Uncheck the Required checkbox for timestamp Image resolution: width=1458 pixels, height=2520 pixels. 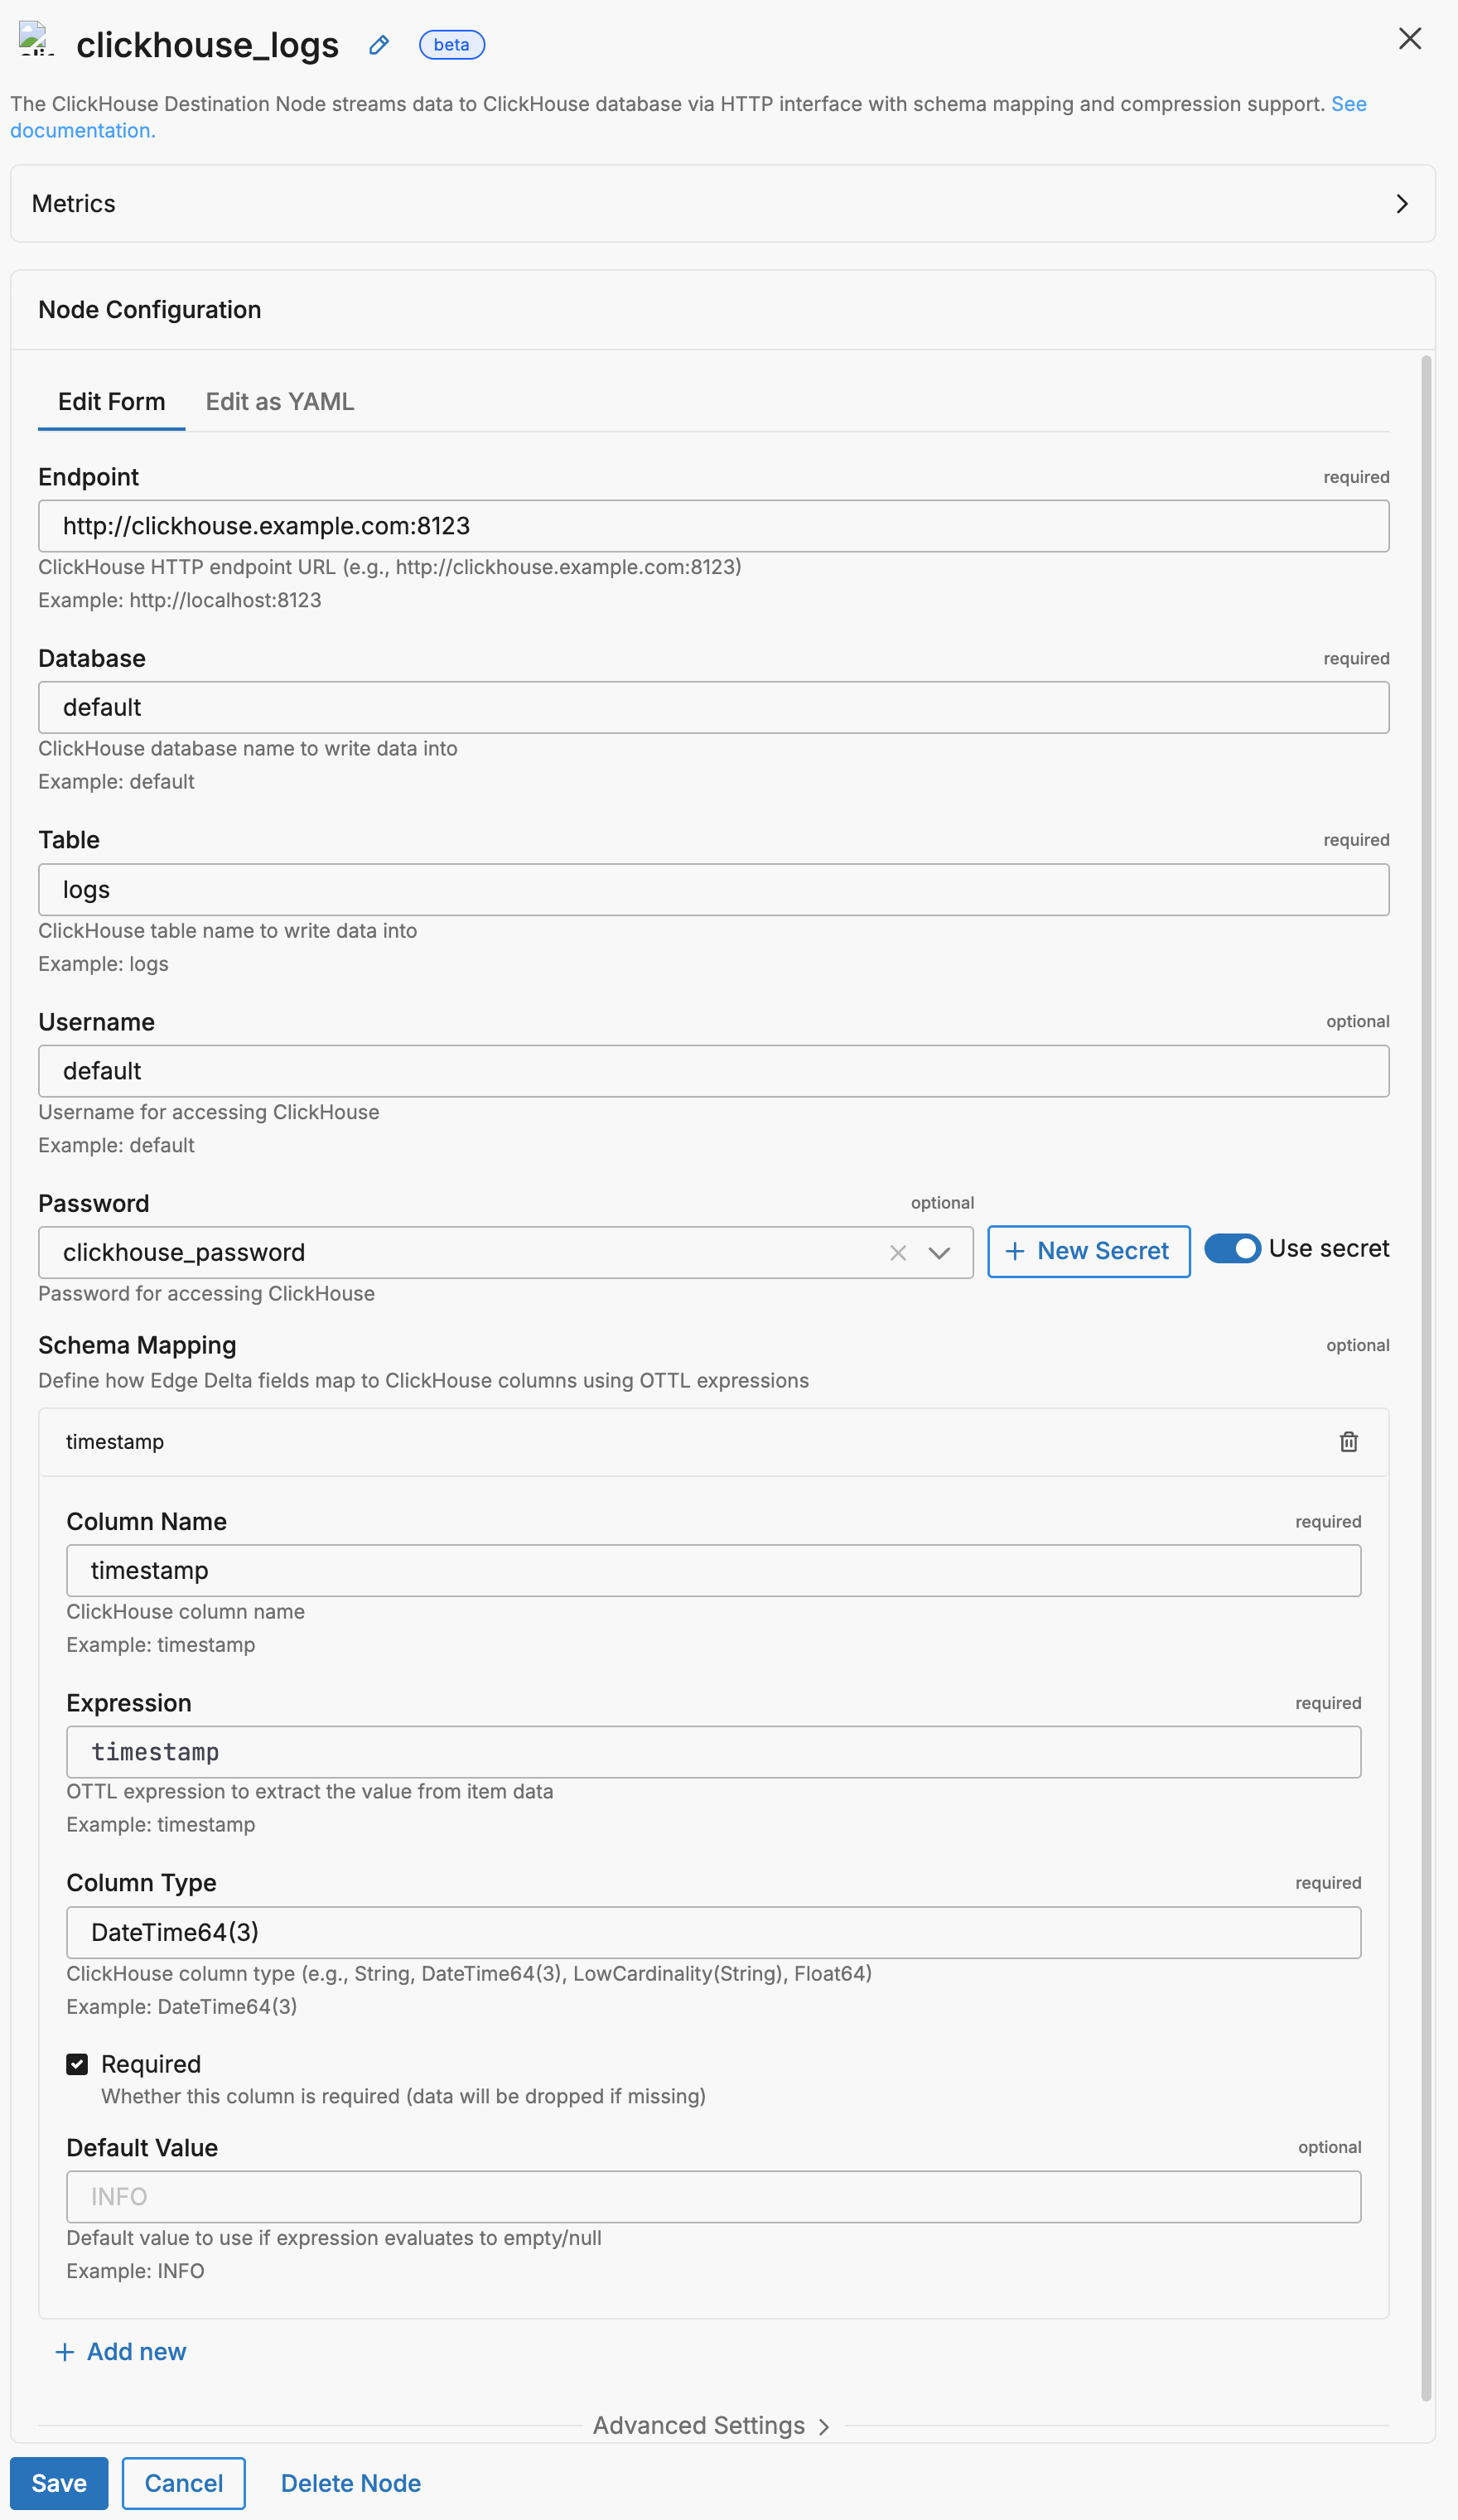[x=77, y=2064]
